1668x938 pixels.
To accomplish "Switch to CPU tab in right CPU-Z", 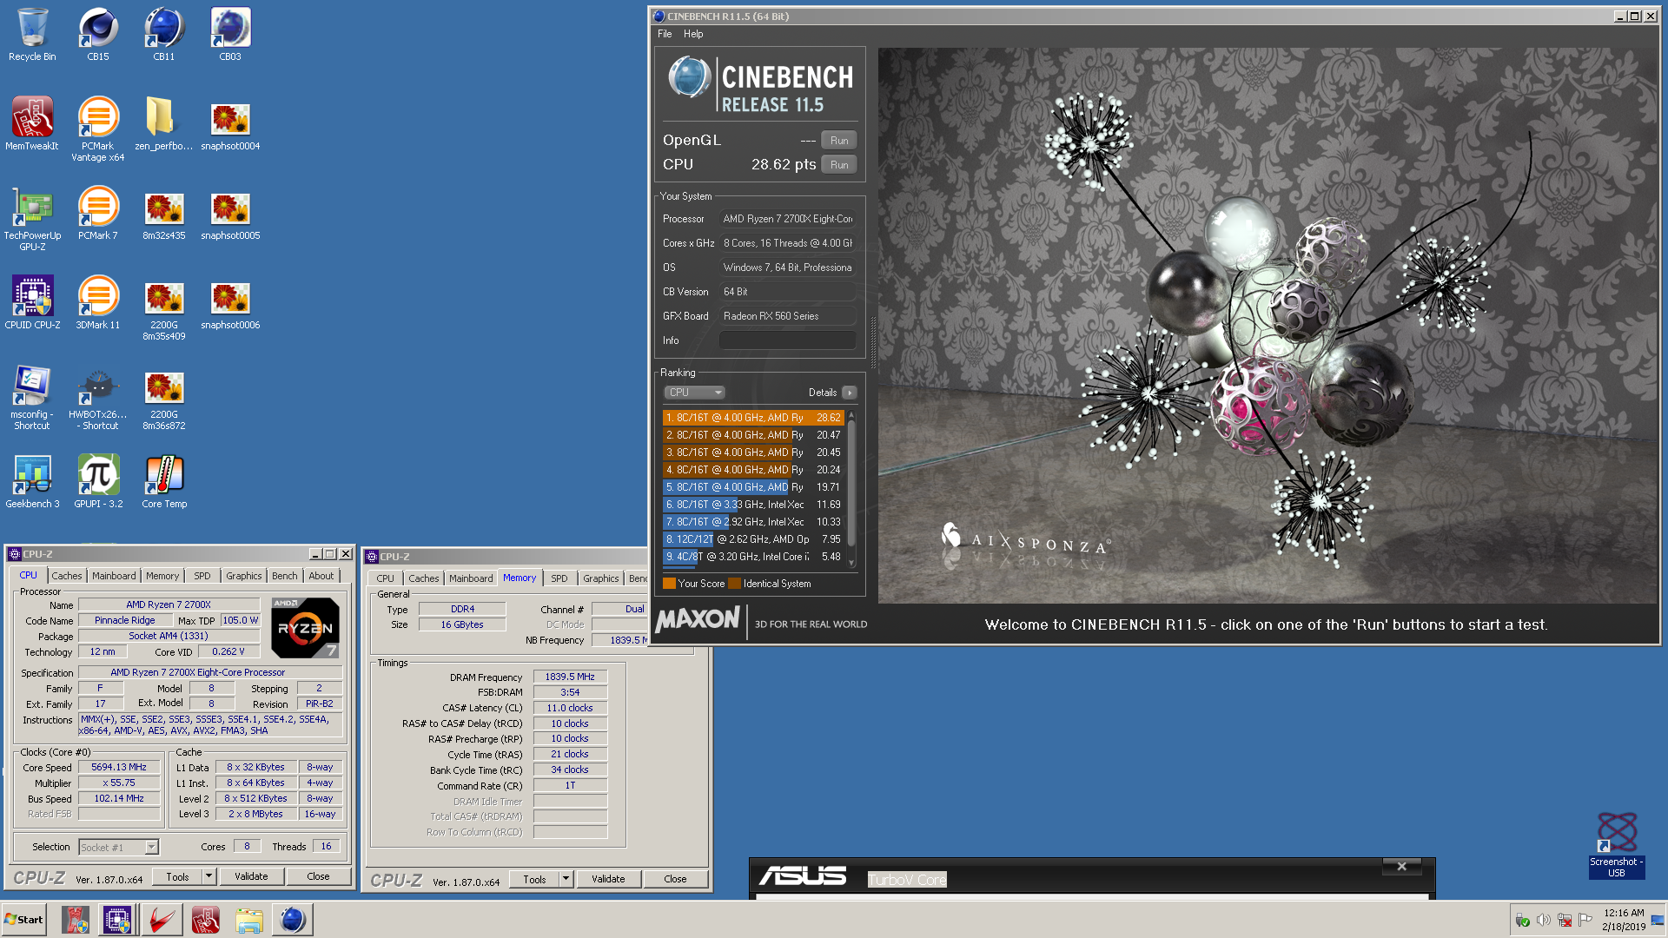I will (x=386, y=578).
